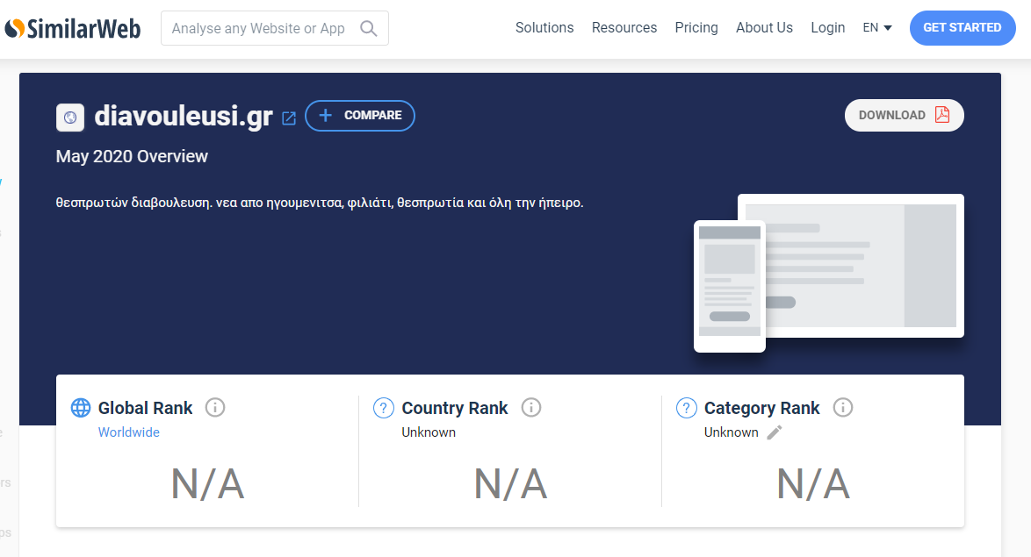Open the EN language dropdown
Screen dimensions: 1031x557
[x=877, y=27]
